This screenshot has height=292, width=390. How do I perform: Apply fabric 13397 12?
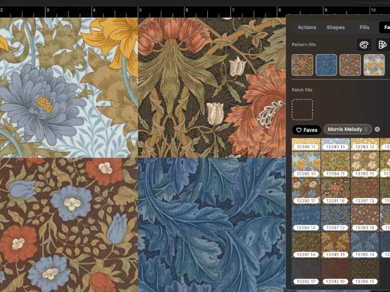[335, 218]
